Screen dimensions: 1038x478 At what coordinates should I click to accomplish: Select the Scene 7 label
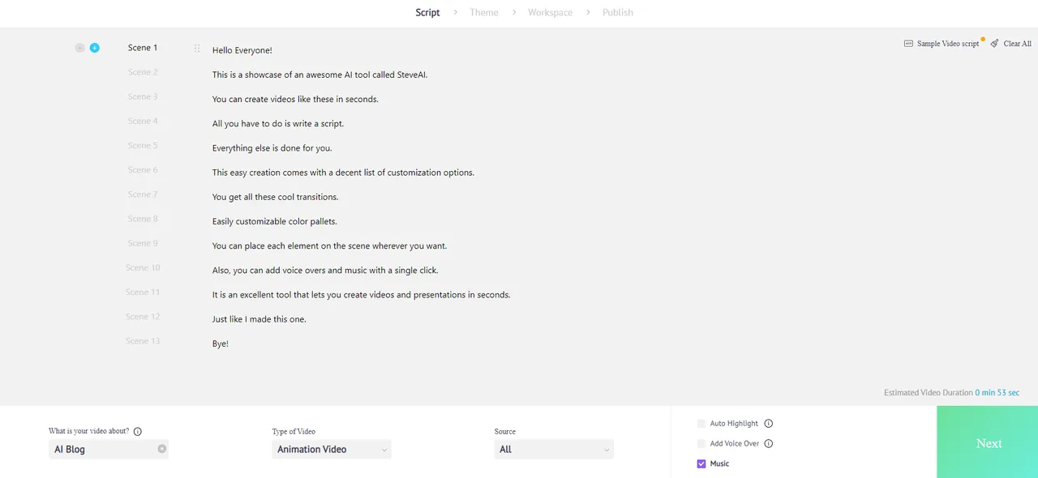click(143, 194)
